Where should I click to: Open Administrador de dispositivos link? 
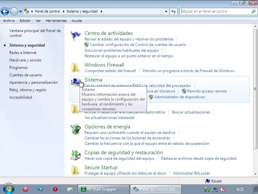click(x=179, y=97)
